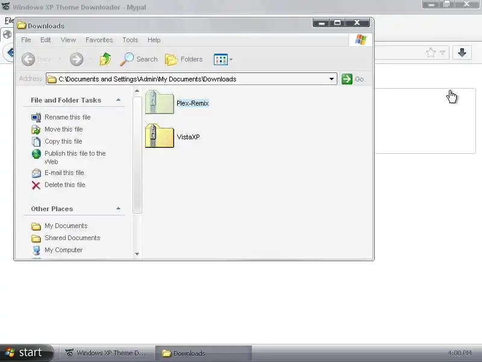Image resolution: width=482 pixels, height=362 pixels.
Task: Open the Search pane
Action: pos(139,59)
